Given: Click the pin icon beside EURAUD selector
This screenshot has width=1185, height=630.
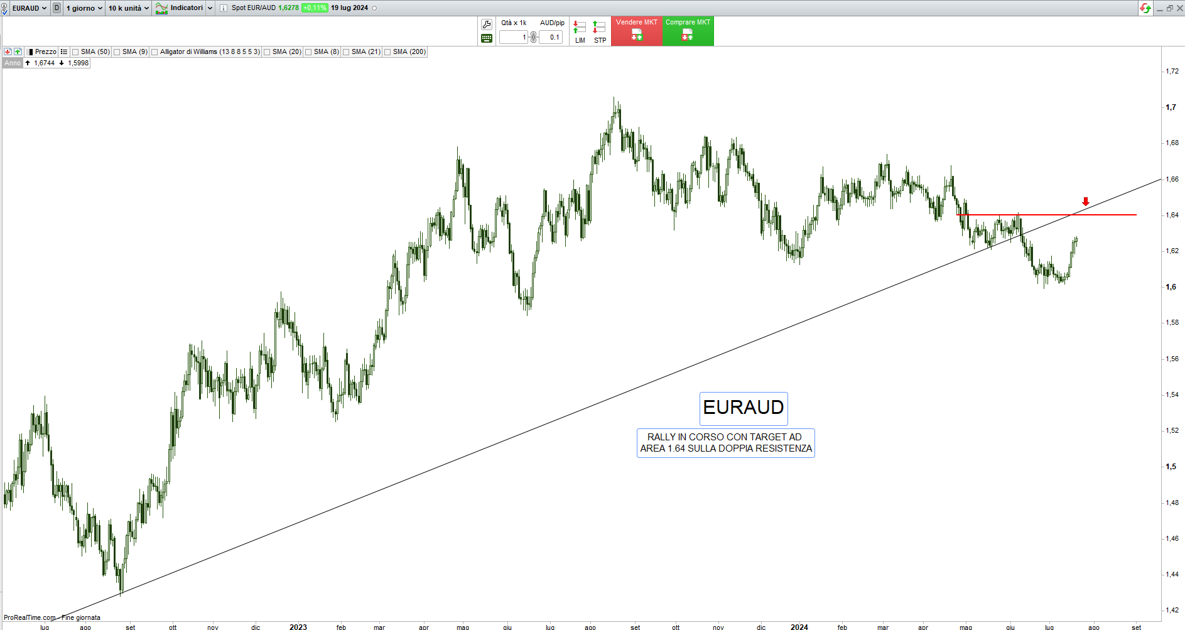Looking at the screenshot, I should click(4, 8).
